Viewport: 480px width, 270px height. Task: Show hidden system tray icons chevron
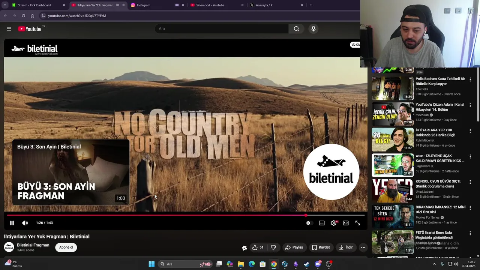coord(434,264)
